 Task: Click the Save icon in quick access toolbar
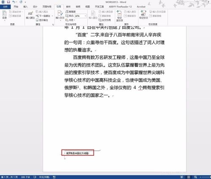point(8,2)
